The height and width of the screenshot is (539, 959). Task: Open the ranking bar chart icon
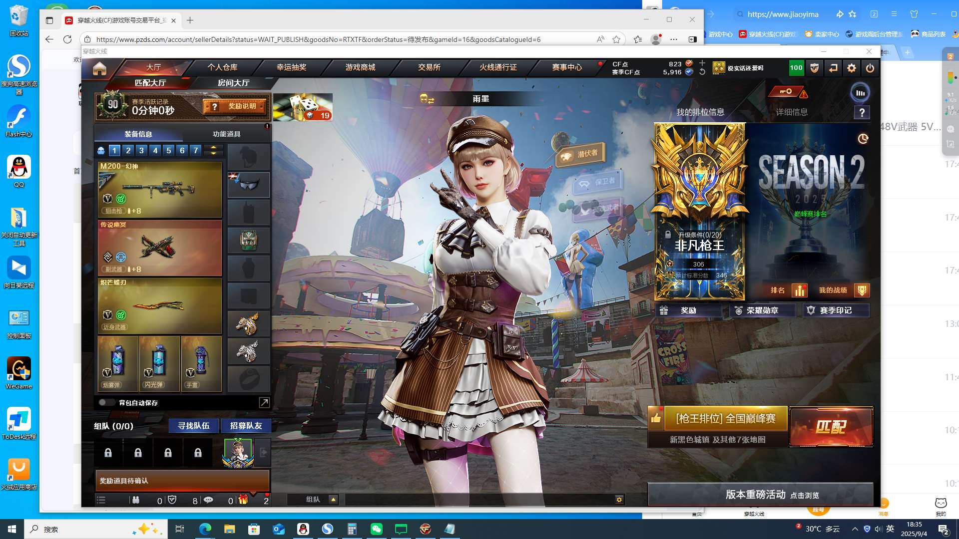click(800, 290)
